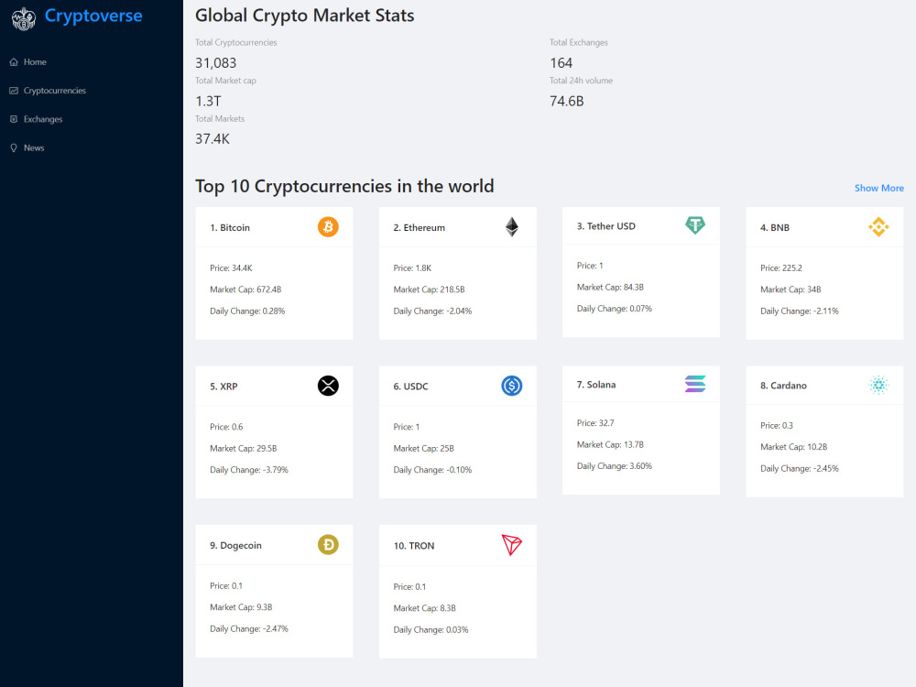Image resolution: width=916 pixels, height=687 pixels.
Task: Click the Show More link
Action: click(x=878, y=188)
